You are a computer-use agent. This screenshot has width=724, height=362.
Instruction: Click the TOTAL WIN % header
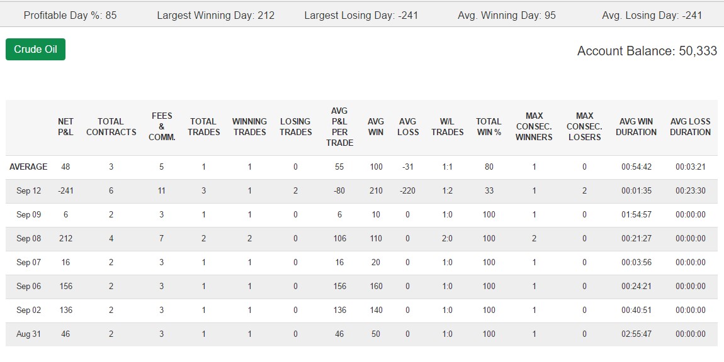click(489, 127)
